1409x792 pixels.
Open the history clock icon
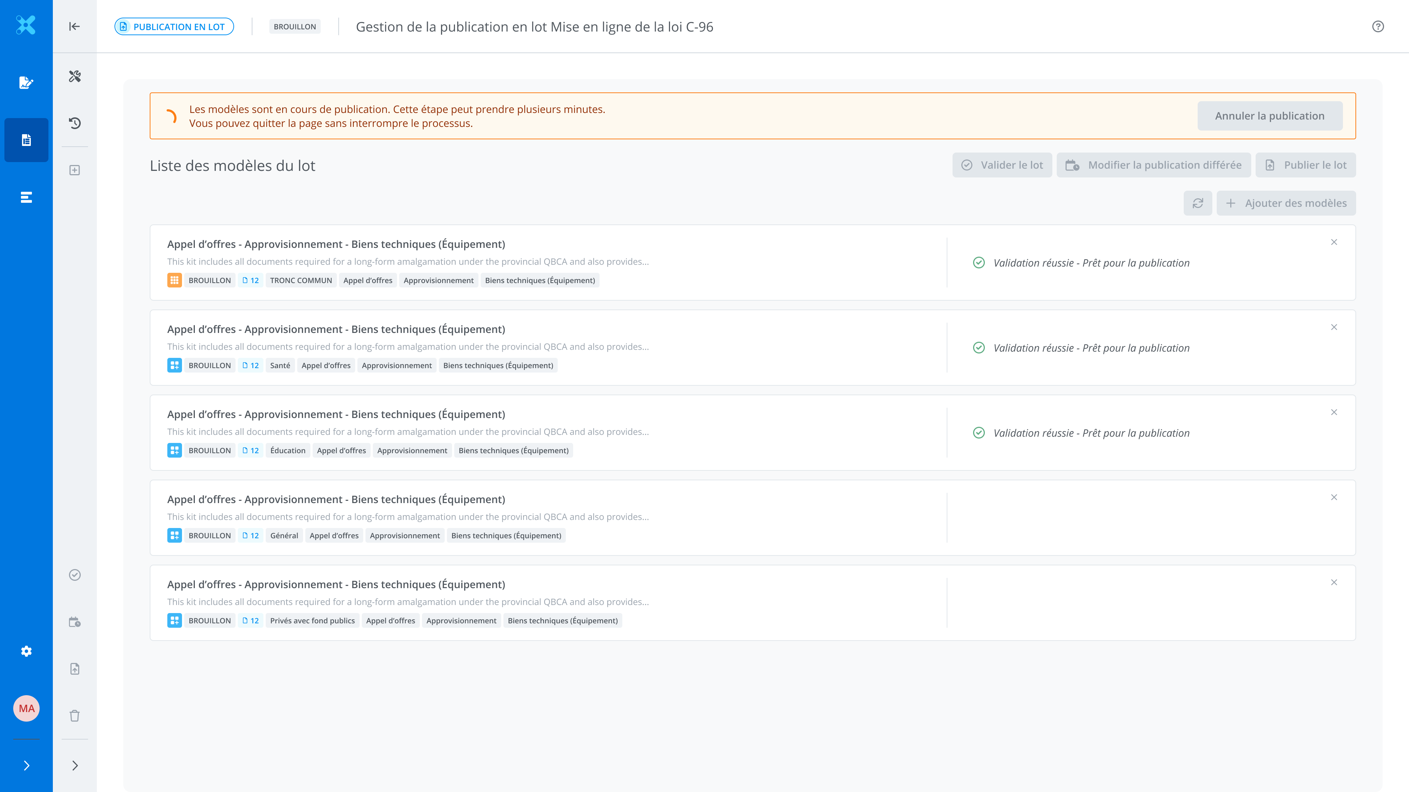(74, 123)
